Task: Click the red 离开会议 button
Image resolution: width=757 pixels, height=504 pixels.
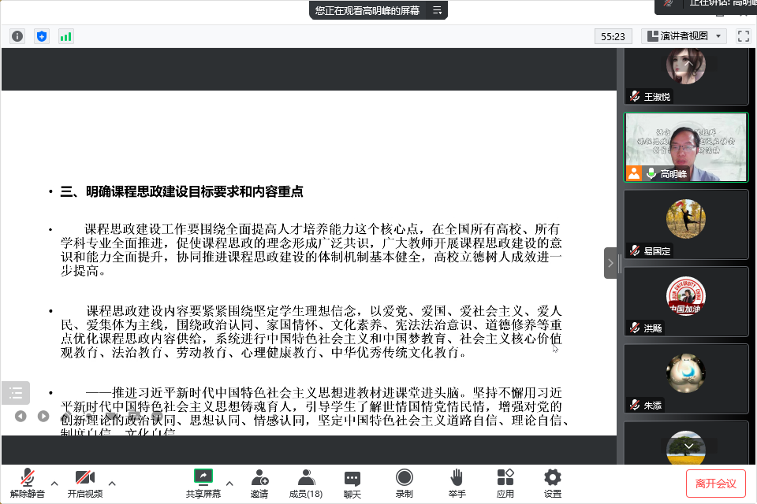Action: click(x=715, y=483)
